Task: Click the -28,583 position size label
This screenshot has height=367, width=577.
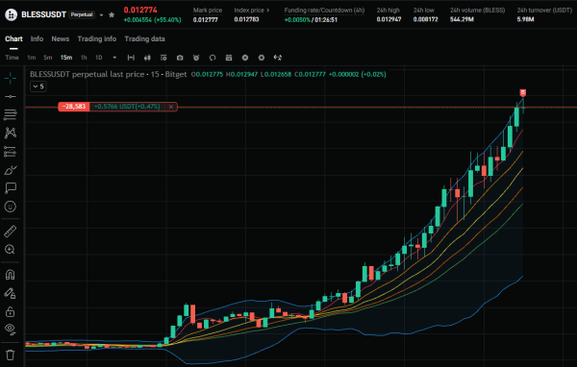Action: tap(74, 107)
